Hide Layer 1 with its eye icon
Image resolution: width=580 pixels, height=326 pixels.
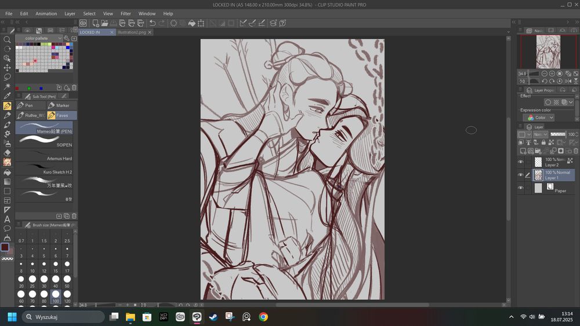coord(520,175)
